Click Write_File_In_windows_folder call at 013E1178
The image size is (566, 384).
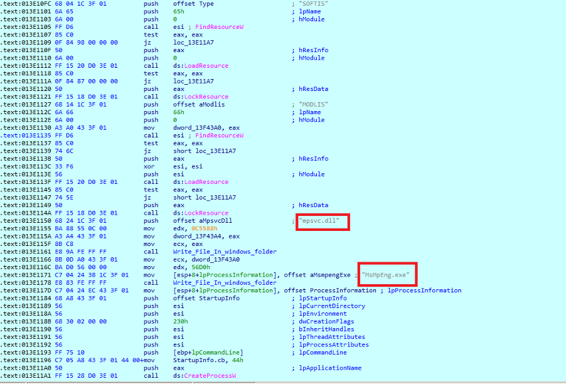[x=225, y=283]
